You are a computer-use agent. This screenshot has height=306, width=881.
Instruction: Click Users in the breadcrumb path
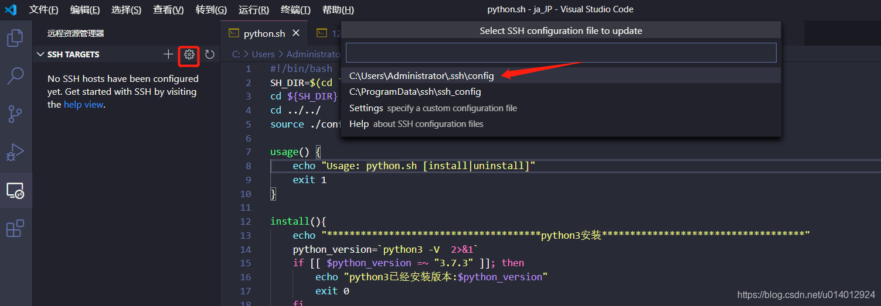pos(263,54)
